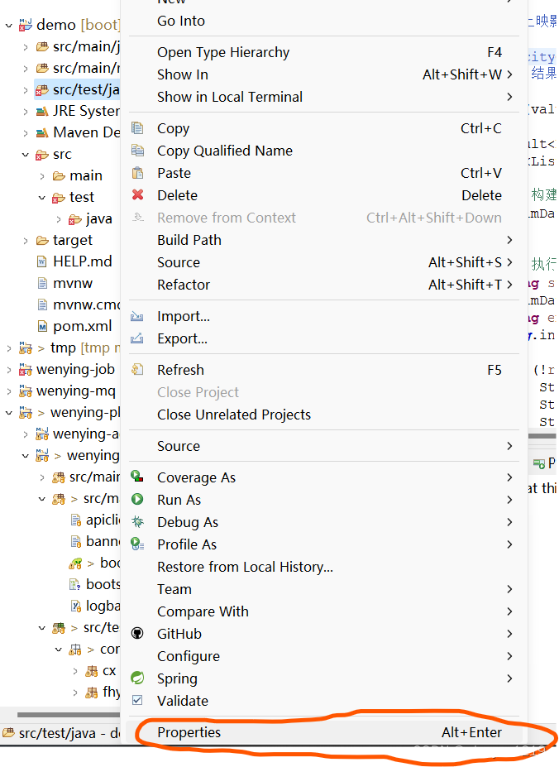Viewport: 559px width, 767px height.
Task: Click the demo project icon
Action: 26,25
